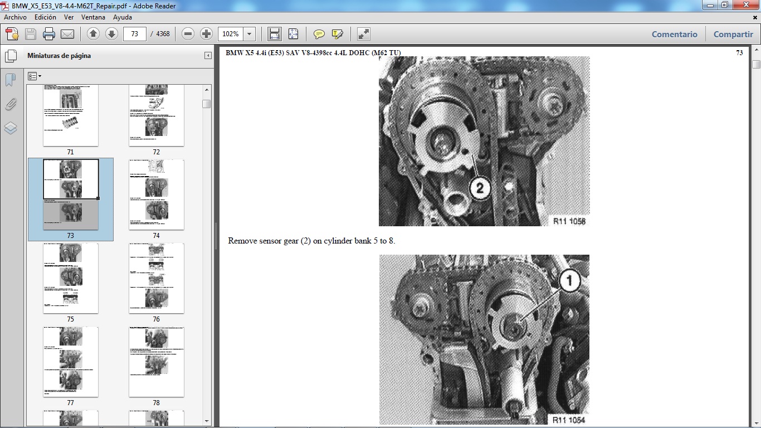Open the thumbnail panel options menu

[x=35, y=76]
